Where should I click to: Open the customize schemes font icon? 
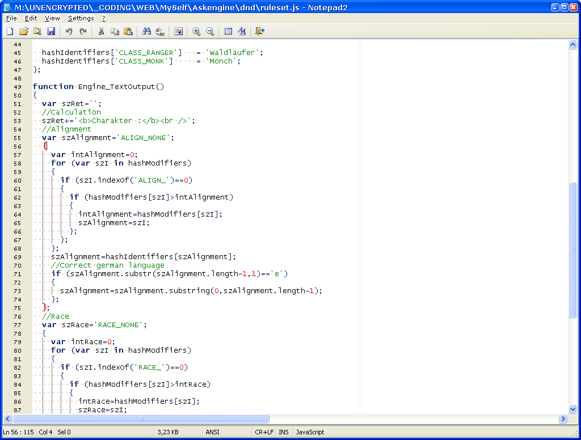coord(242,32)
